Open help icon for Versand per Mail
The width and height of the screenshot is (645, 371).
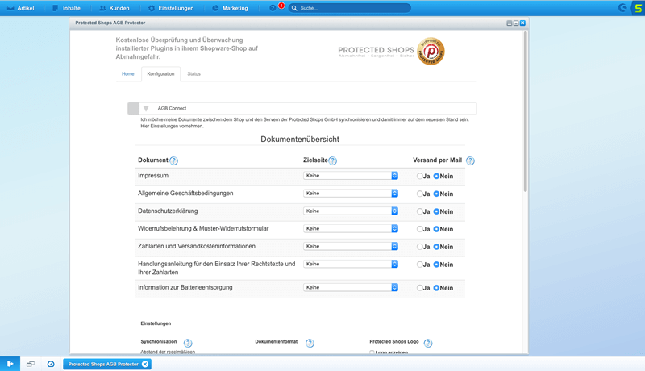point(470,160)
